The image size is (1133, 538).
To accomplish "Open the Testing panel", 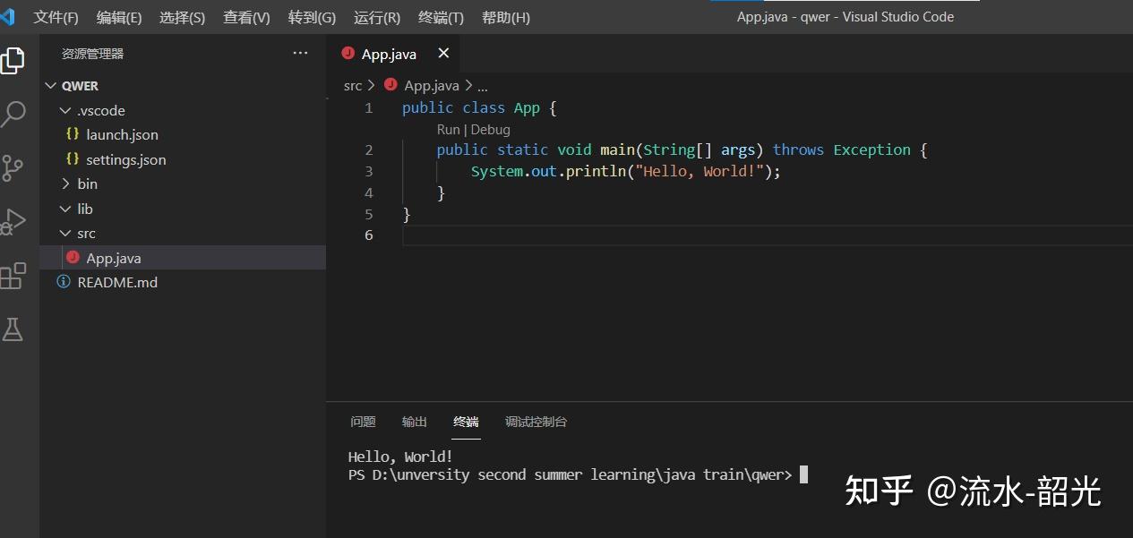I will pos(13,329).
